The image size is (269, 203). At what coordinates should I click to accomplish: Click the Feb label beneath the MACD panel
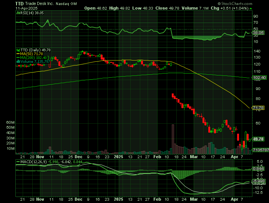click(157, 199)
